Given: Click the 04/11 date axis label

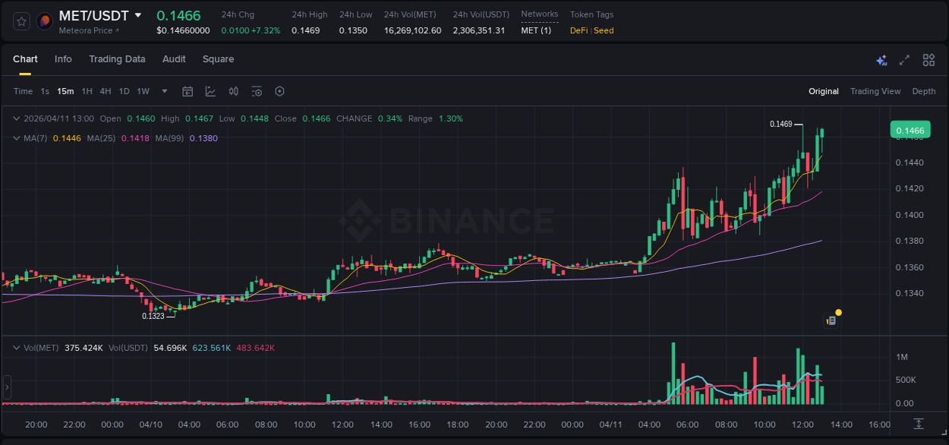Looking at the screenshot, I should coord(611,424).
